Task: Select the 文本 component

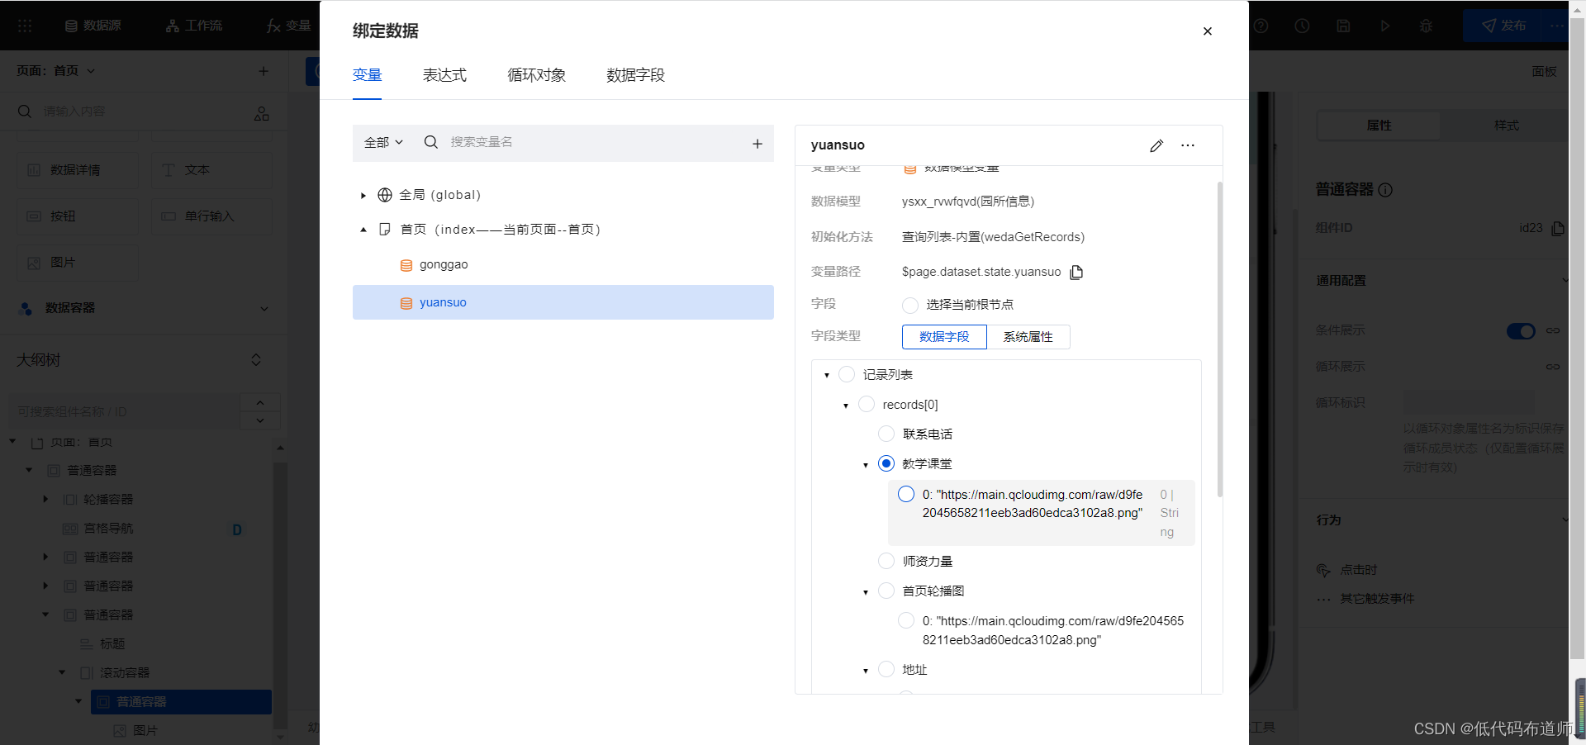Action: coord(211,170)
